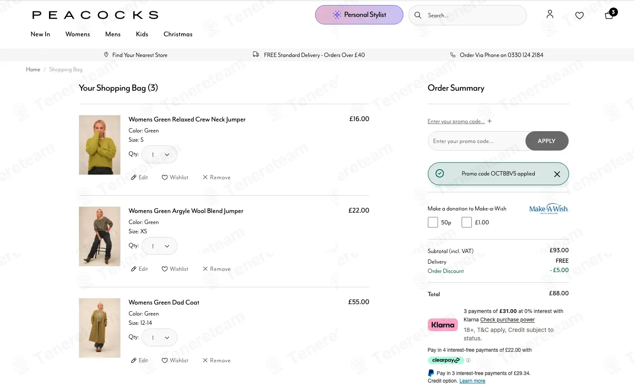
Task: Click the search magnifier icon
Action: tap(418, 15)
